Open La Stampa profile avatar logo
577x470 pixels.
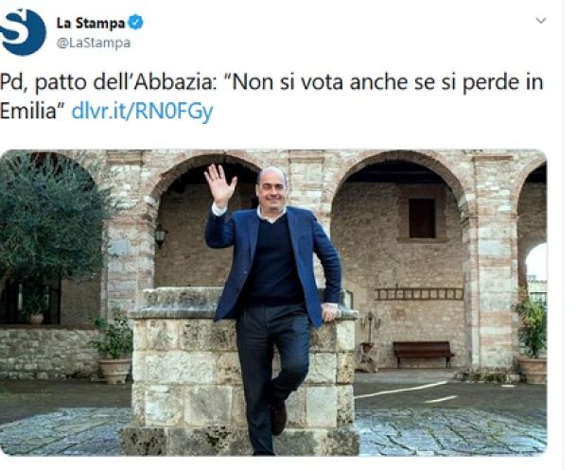click(x=23, y=32)
